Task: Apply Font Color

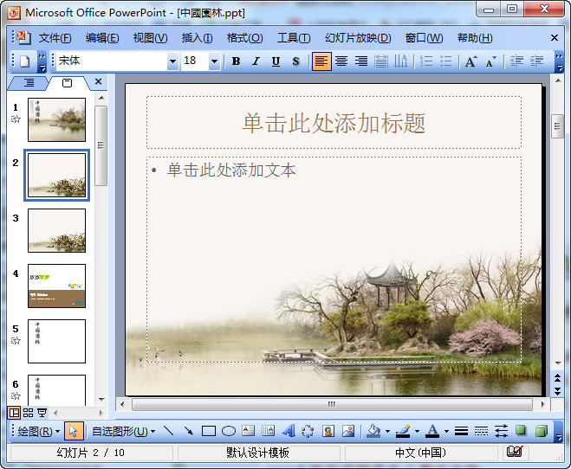Action: coord(432,431)
